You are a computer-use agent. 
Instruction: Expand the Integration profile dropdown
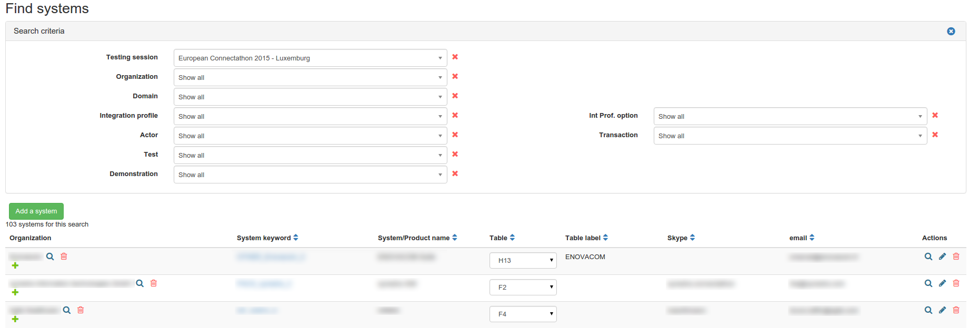point(310,116)
